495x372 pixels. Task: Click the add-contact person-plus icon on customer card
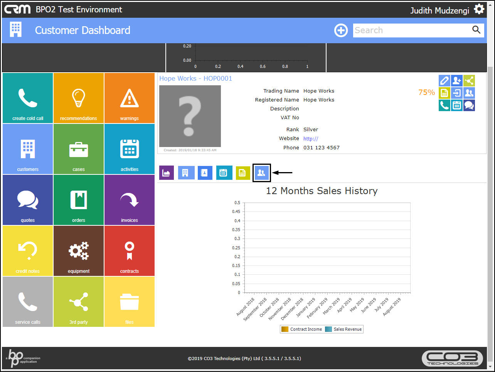(x=457, y=80)
